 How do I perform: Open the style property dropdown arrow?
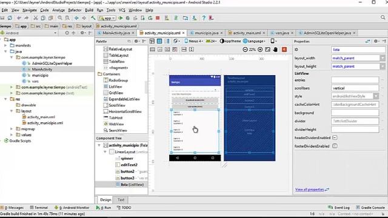pyautogui.click(x=376, y=96)
